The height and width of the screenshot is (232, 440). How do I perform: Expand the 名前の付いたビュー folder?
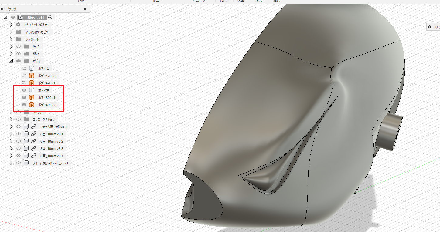point(11,32)
